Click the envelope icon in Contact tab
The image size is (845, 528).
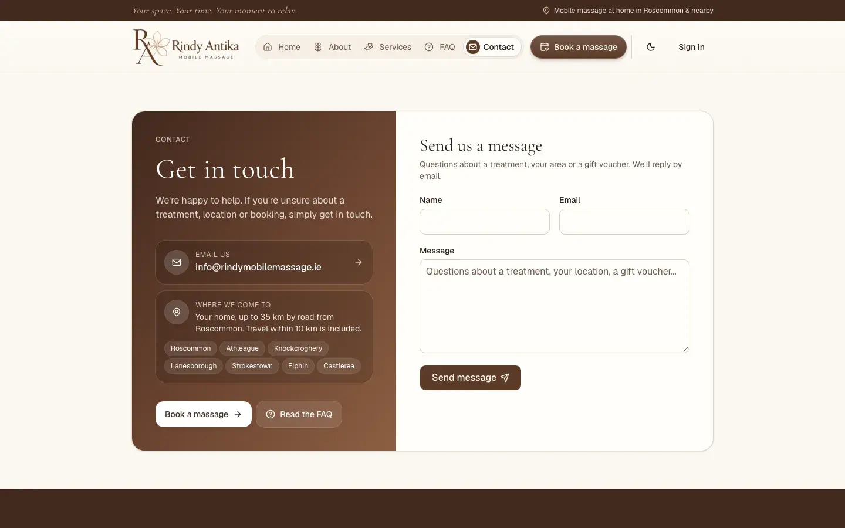pyautogui.click(x=473, y=47)
